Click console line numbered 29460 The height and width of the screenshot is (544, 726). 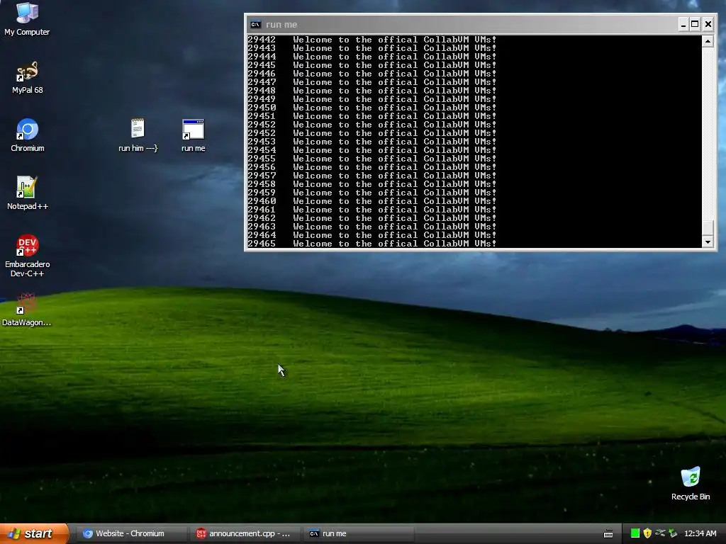(372, 201)
